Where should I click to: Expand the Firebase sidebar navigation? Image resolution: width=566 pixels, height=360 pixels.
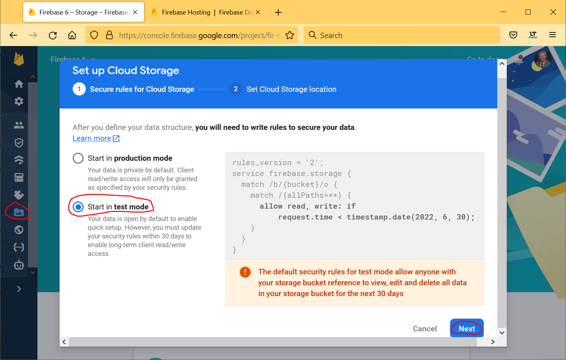(x=19, y=289)
